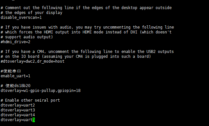Viewport: 209px width, 126px height.
Task: Click the word 'uncommenting' in audio comment
Action: click(x=117, y=27)
